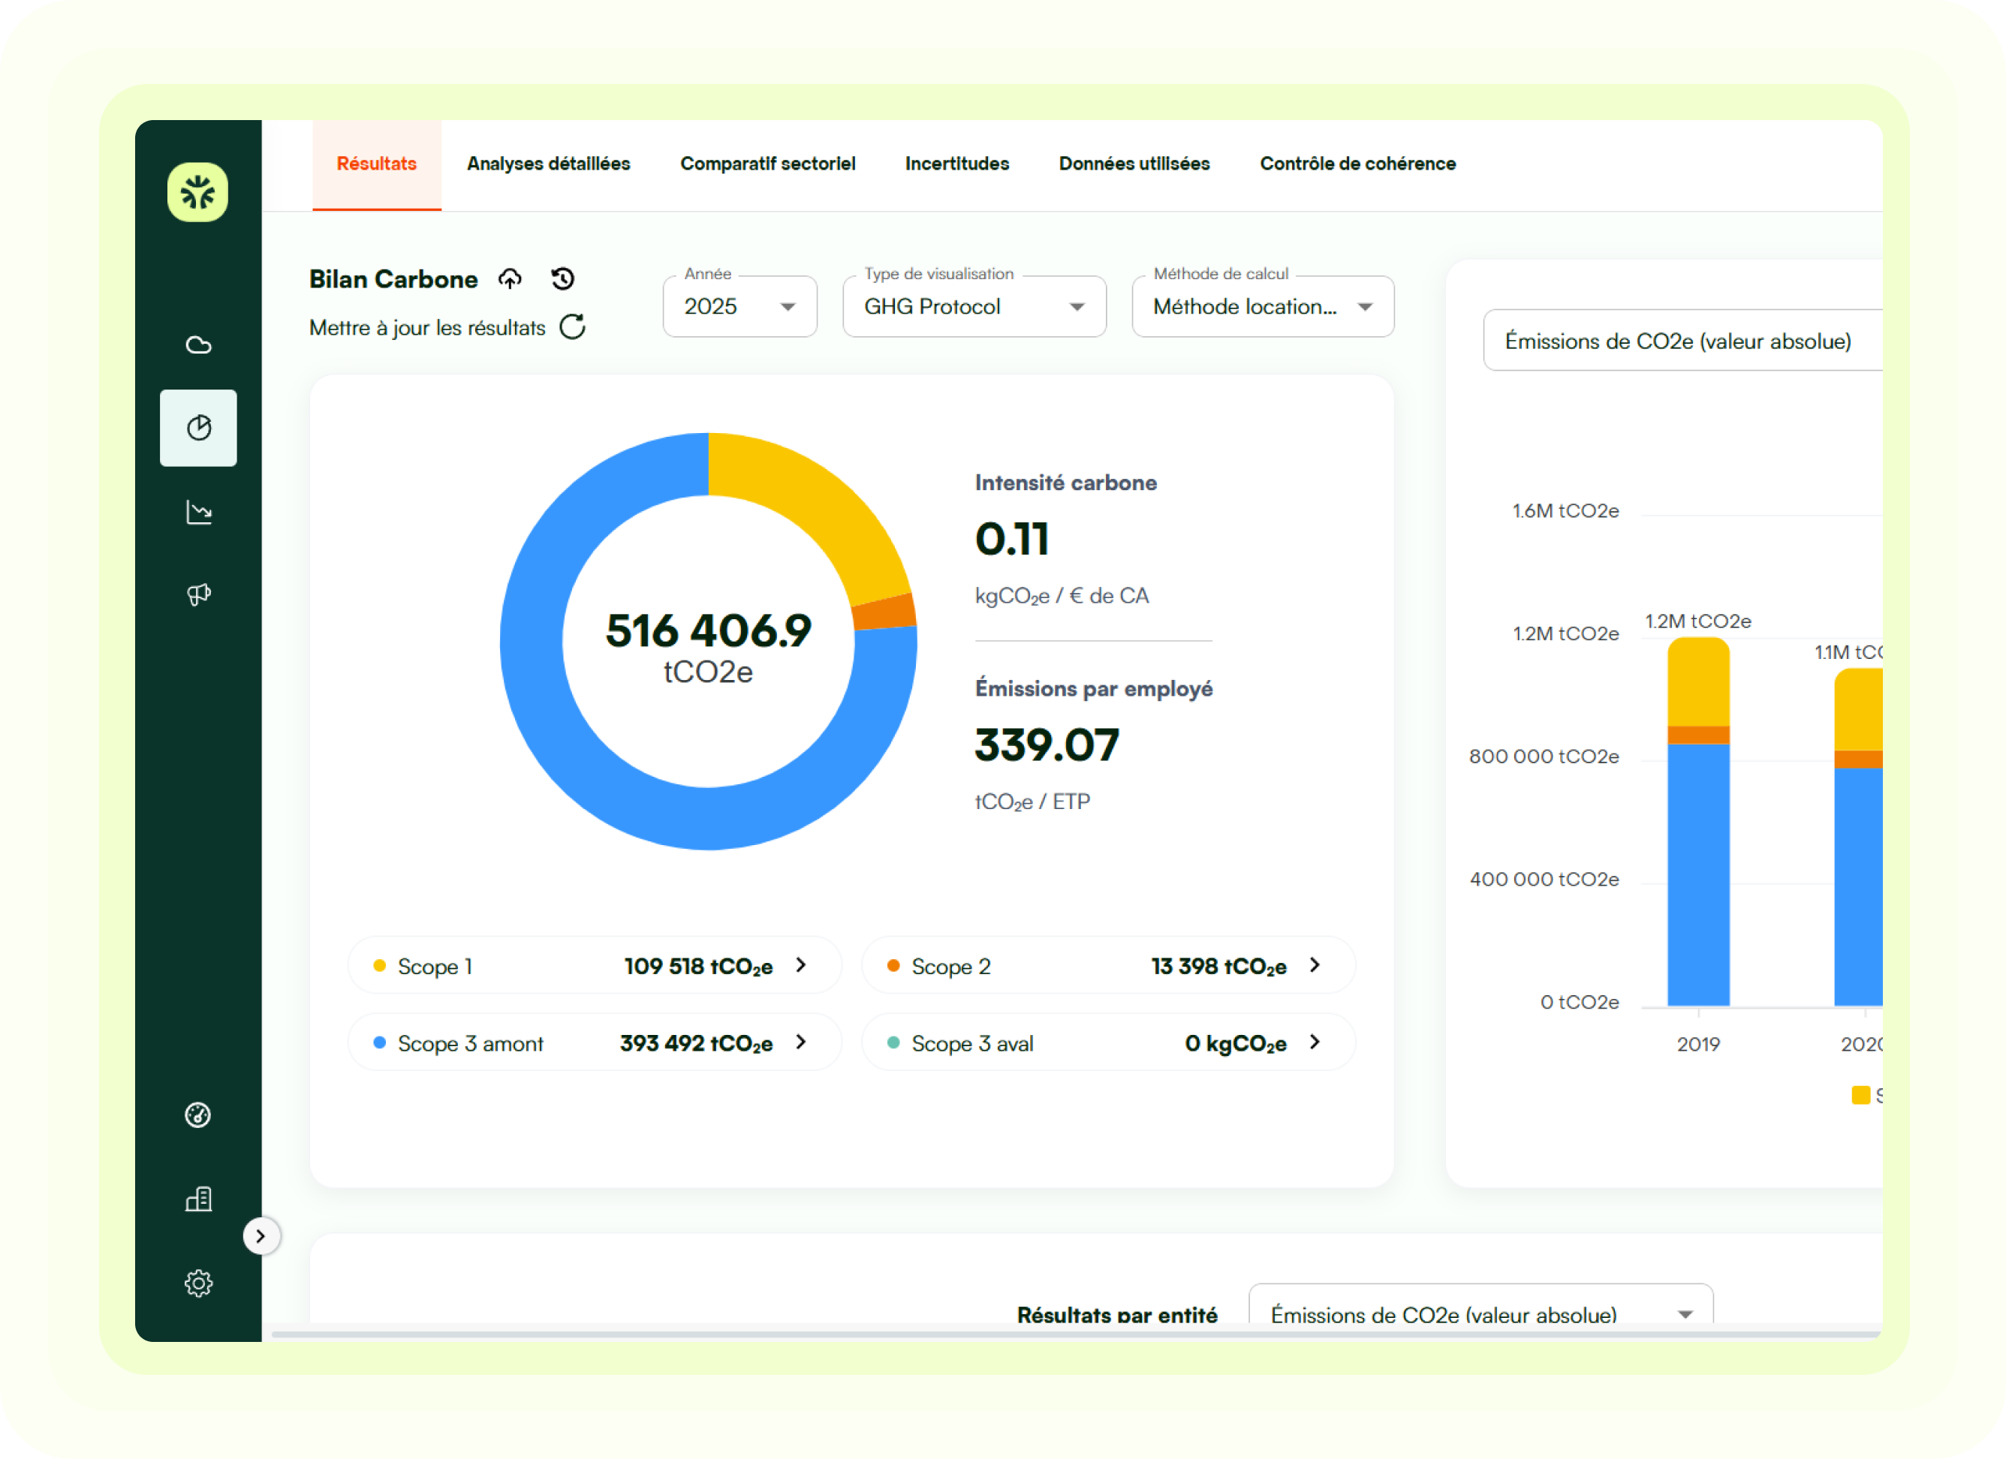Open the line chart trends sidebar icon
Screen dimensions: 2006x1459
pos(198,512)
